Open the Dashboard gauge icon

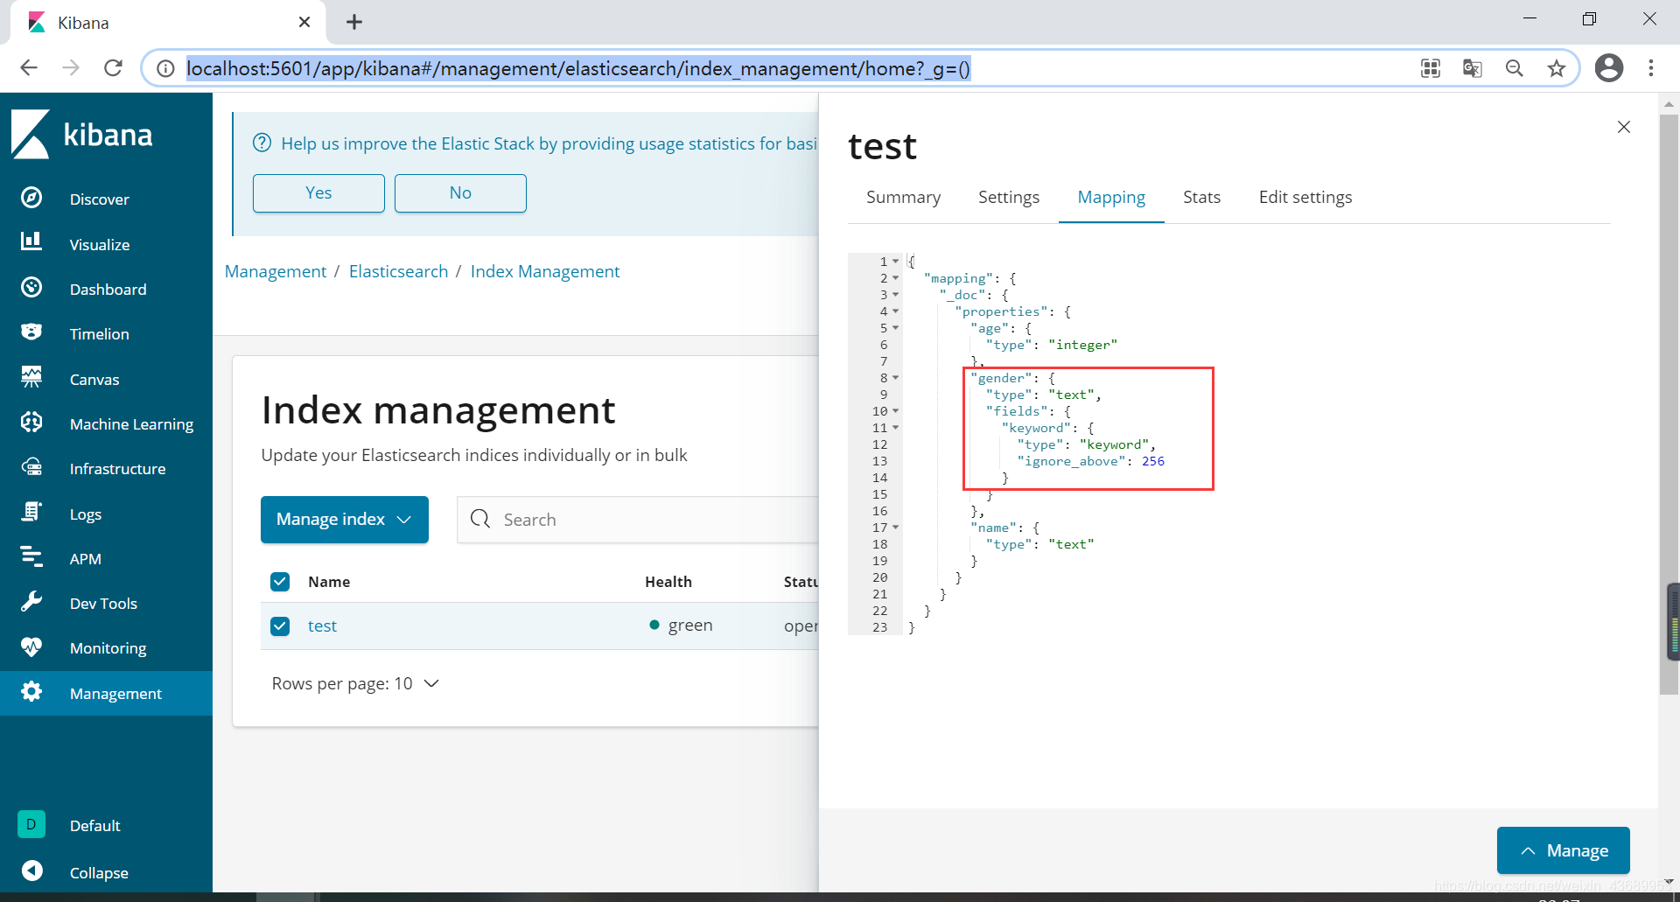pyautogui.click(x=31, y=289)
